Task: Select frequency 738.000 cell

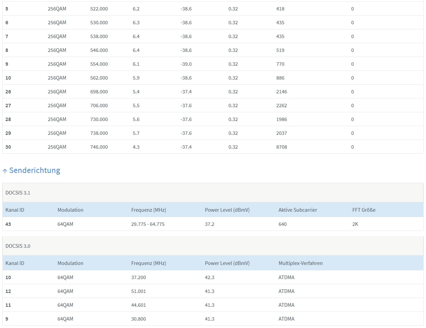Action: coord(99,133)
